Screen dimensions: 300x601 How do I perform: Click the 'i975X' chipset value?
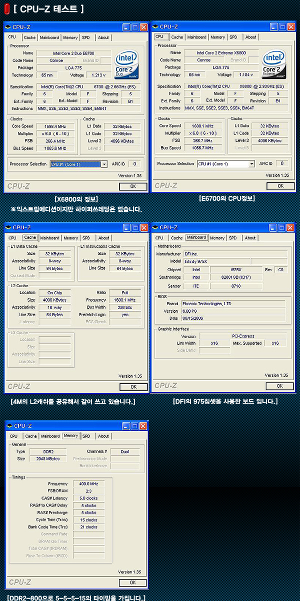click(235, 270)
